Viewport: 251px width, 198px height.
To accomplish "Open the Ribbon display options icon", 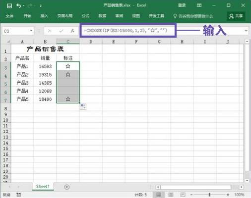I will click(199, 5).
